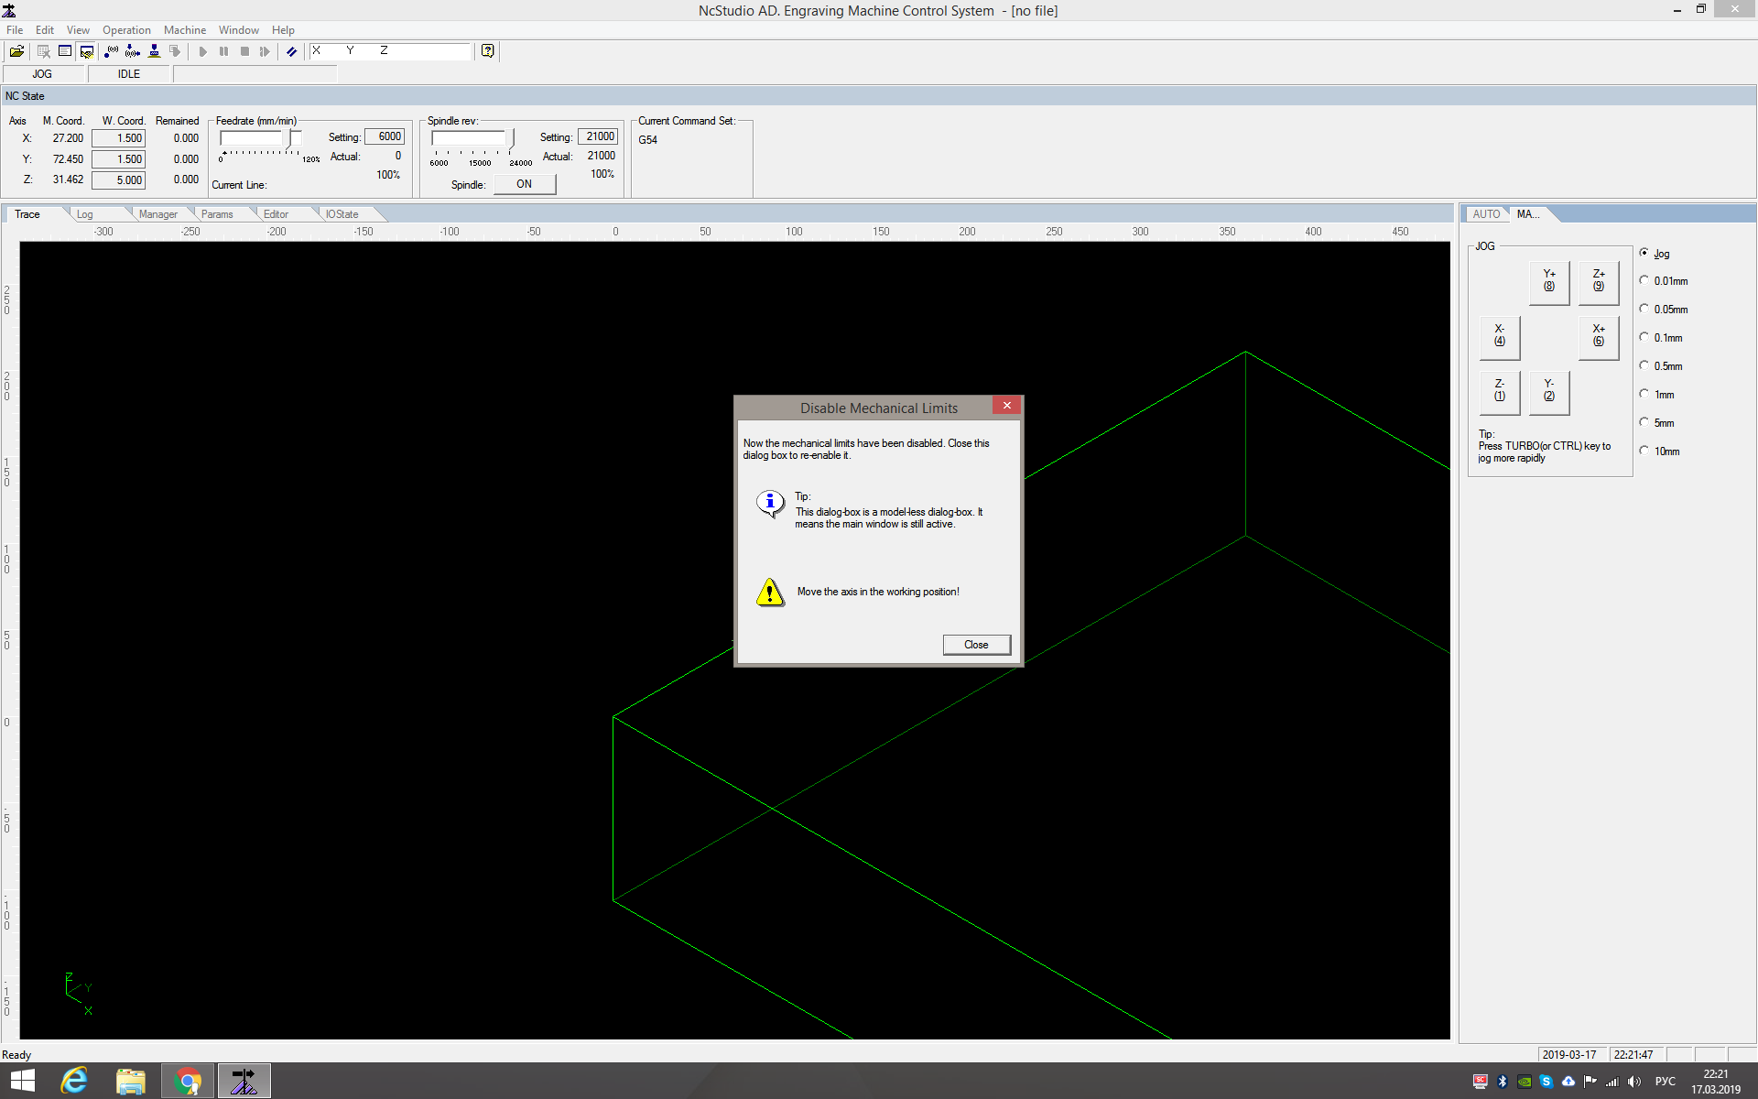Click the Stop toolbar icon
1758x1099 pixels.
click(244, 51)
